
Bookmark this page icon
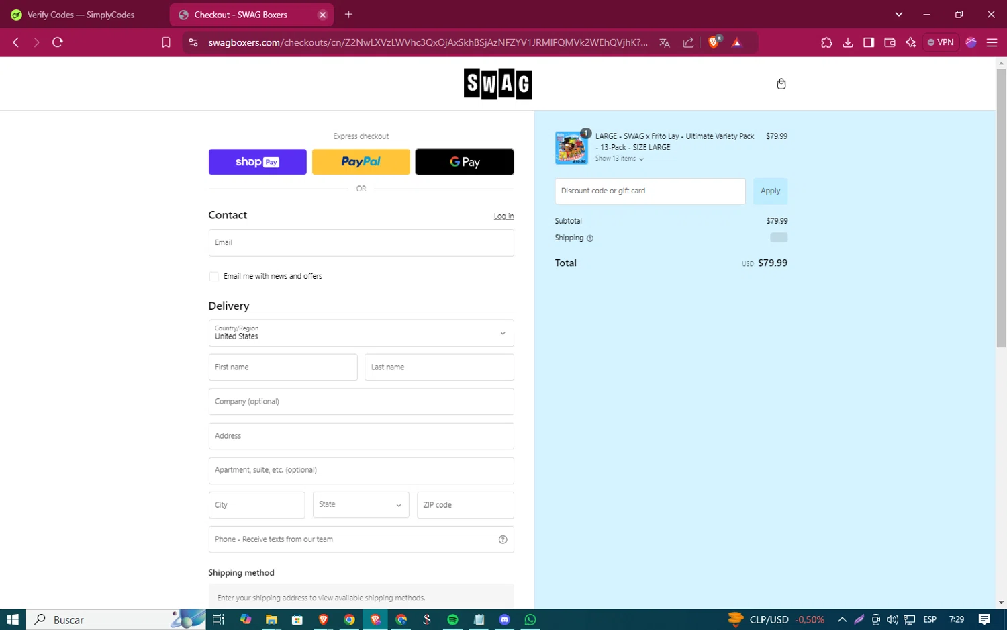(166, 42)
